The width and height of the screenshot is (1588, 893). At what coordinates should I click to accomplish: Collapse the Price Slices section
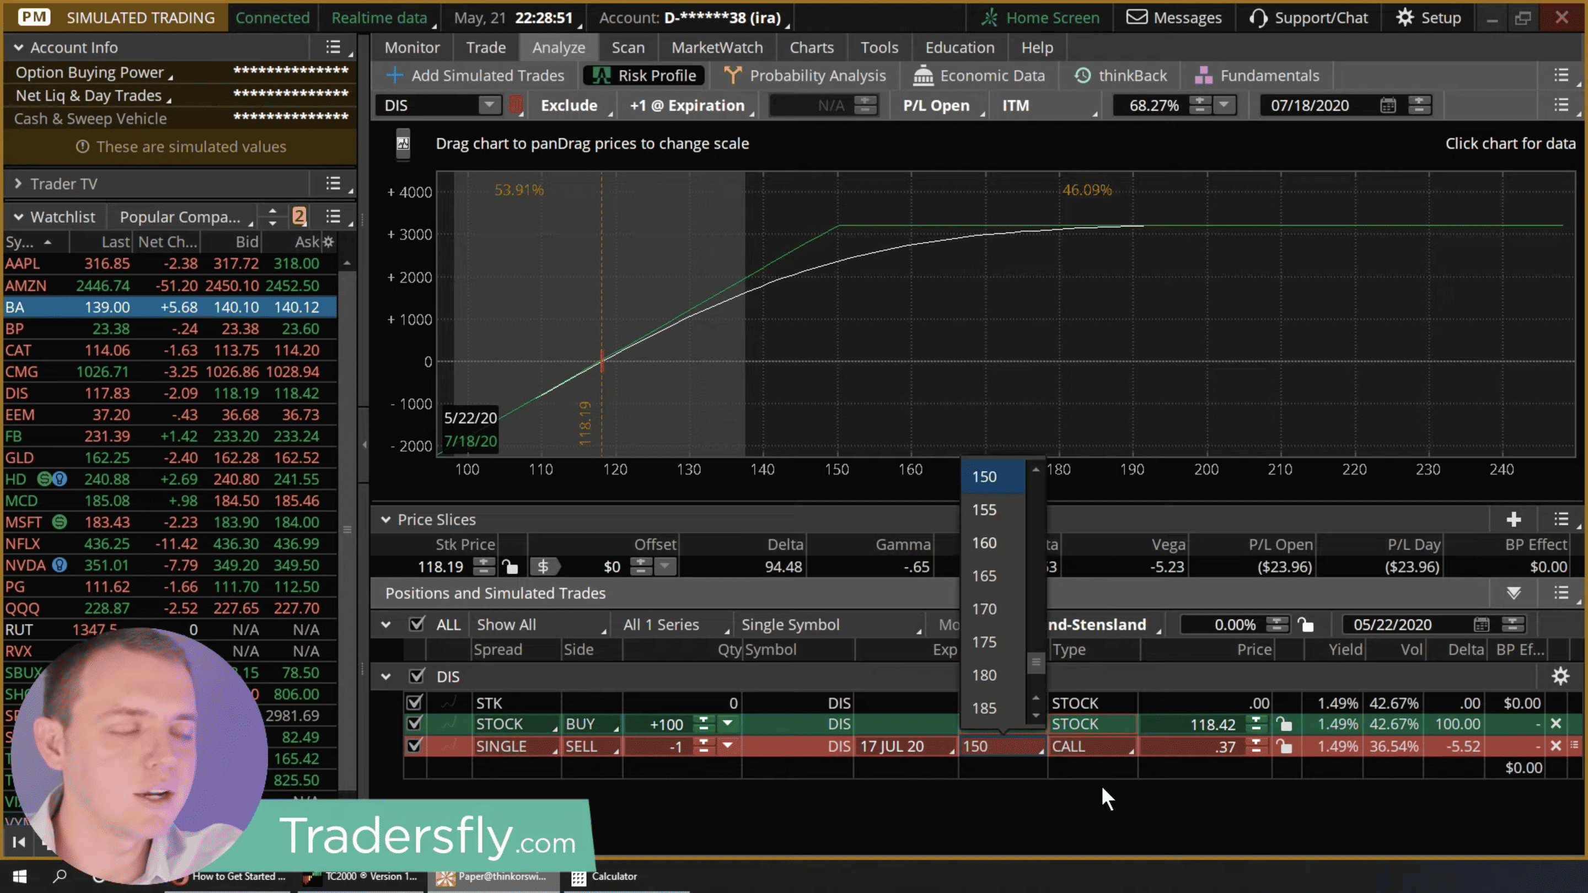pos(386,520)
